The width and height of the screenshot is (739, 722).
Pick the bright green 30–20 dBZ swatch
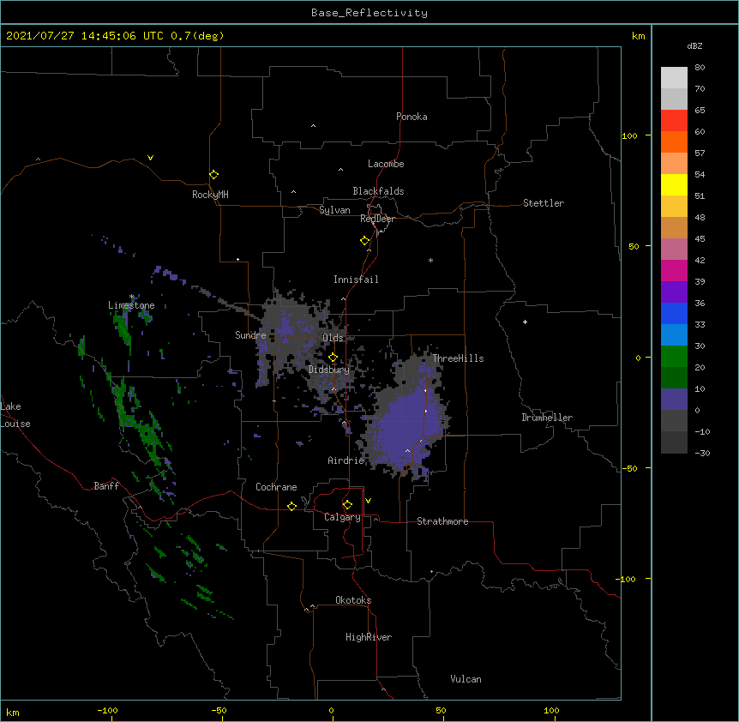[x=674, y=357]
